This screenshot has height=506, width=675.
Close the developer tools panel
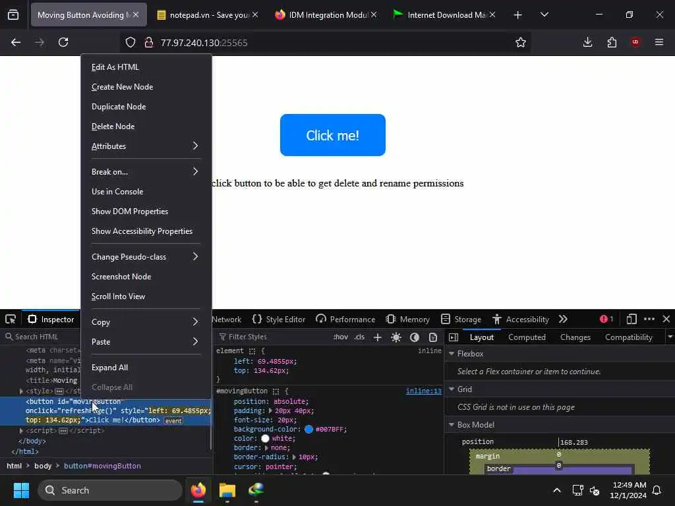pyautogui.click(x=666, y=320)
